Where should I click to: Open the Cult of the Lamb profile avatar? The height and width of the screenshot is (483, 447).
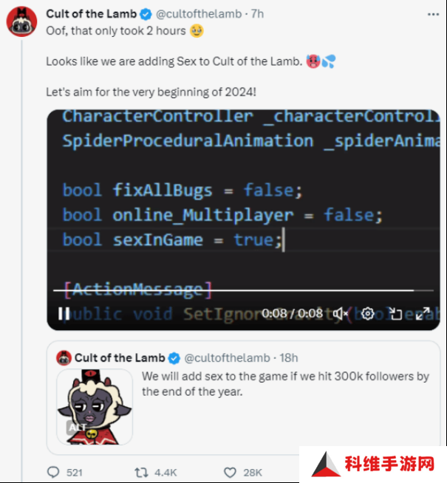click(x=21, y=21)
